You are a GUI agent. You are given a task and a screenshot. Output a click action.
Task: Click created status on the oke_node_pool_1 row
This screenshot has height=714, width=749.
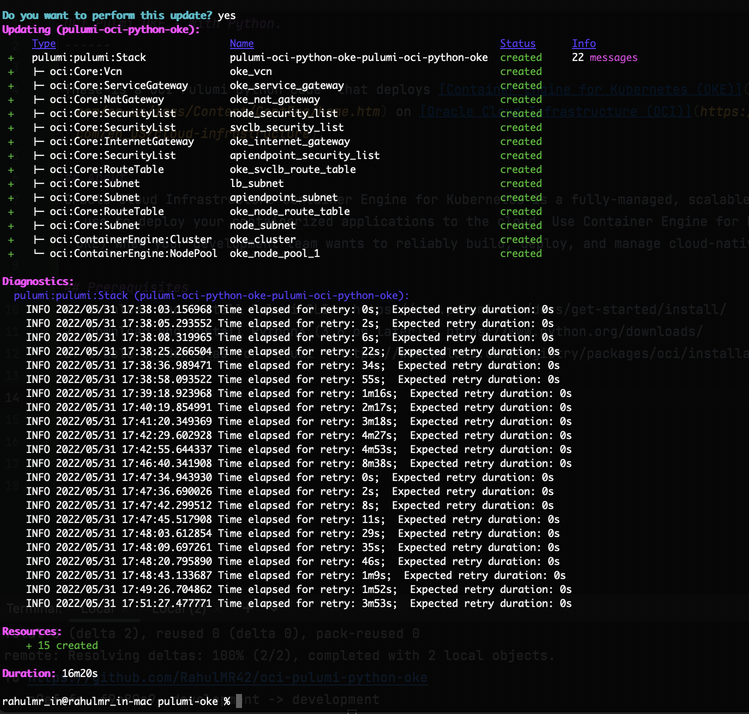(x=521, y=253)
